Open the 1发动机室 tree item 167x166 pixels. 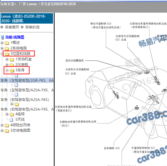click(24, 59)
